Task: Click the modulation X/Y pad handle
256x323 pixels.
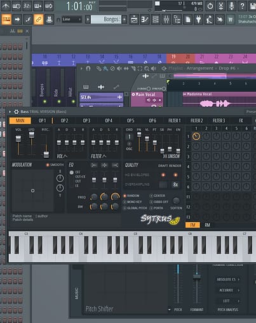Action: pos(32,191)
